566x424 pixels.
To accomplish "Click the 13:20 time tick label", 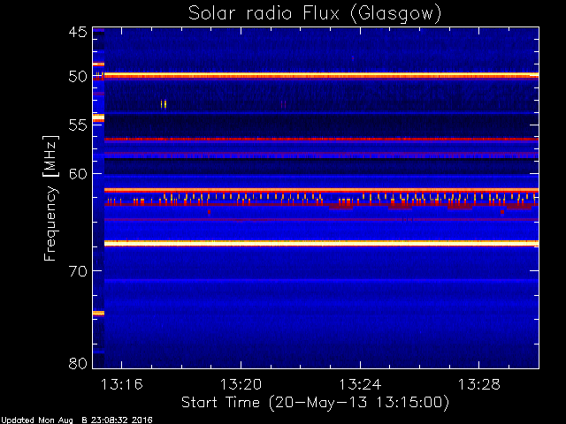I will (241, 384).
